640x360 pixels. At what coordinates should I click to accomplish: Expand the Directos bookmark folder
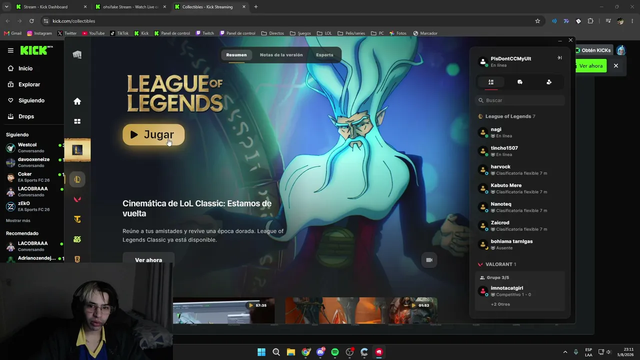tap(272, 33)
